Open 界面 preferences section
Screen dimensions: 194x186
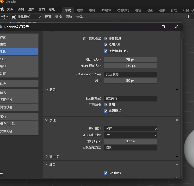coord(19,37)
